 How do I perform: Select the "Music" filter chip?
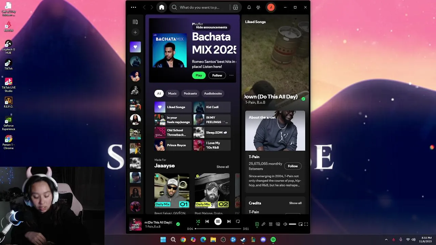coord(172,93)
